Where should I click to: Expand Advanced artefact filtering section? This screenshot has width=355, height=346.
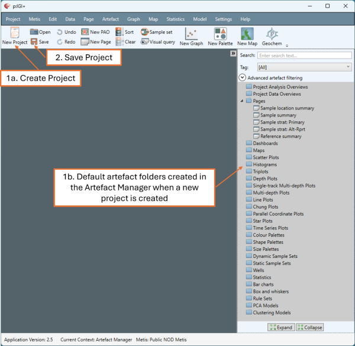[243, 77]
